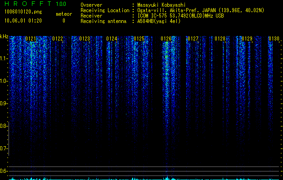Click the meteor label
The image size is (283, 180).
(x=64, y=14)
